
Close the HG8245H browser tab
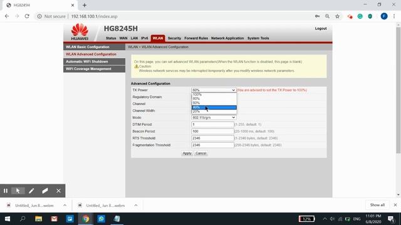(x=73, y=5)
